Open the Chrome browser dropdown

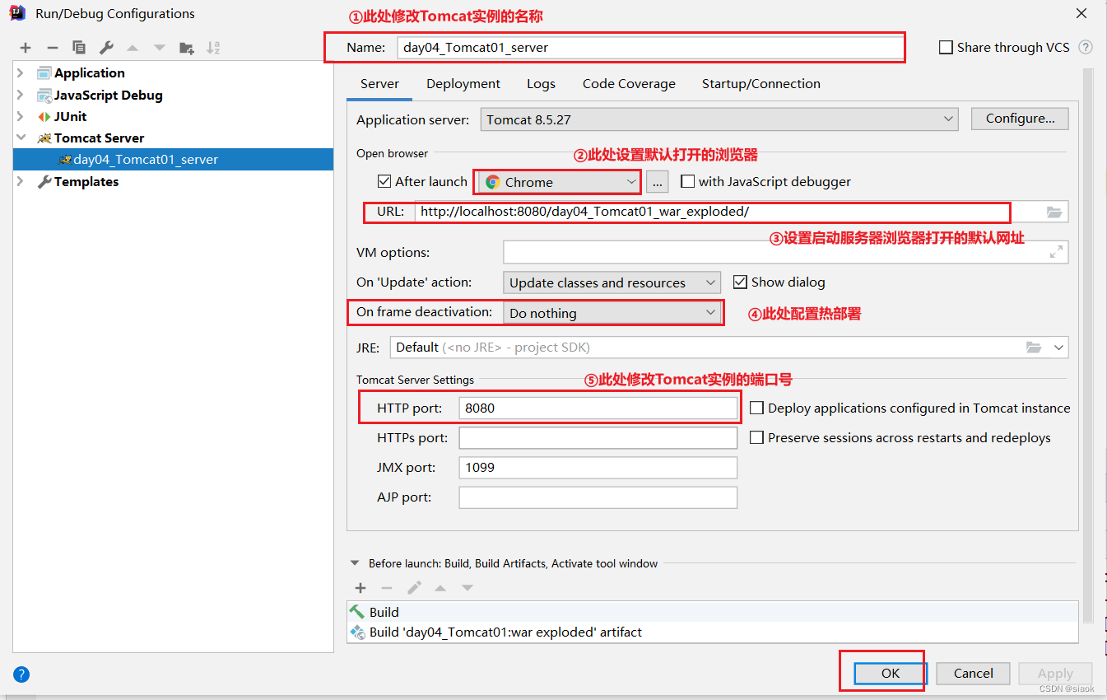[x=560, y=182]
